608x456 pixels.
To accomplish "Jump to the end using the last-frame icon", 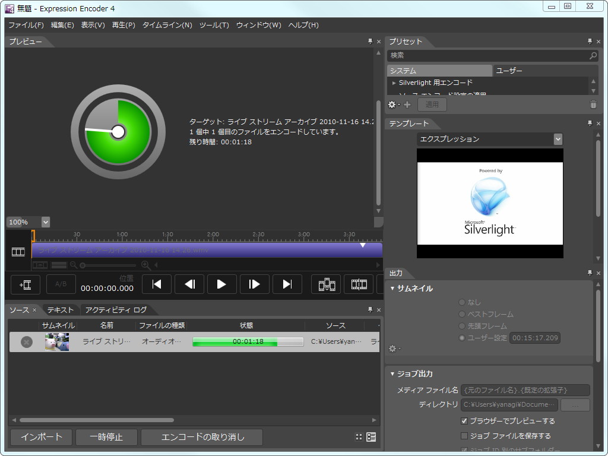I will (x=287, y=284).
